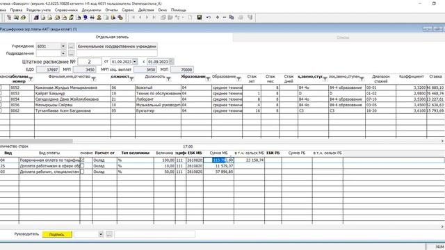Open the Правка menu
This screenshot has width=445, height=250.
click(16, 10)
